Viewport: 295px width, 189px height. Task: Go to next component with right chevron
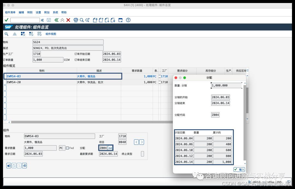(x=142, y=142)
